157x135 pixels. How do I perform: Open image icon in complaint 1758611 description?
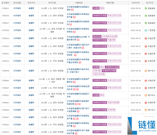[72, 10]
